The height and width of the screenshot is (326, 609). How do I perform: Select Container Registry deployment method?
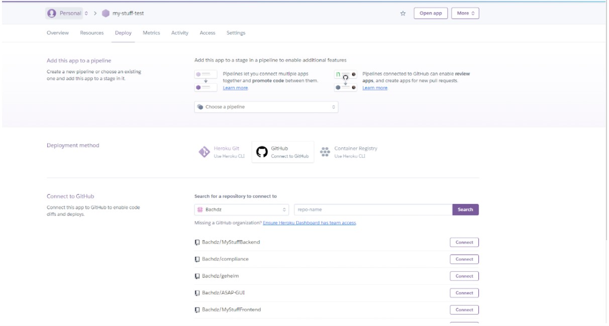349,152
